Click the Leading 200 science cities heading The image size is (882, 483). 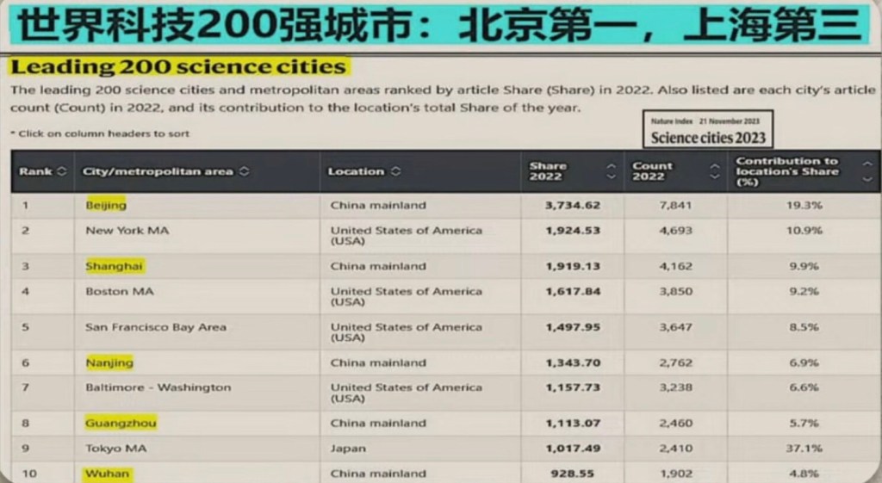click(177, 66)
